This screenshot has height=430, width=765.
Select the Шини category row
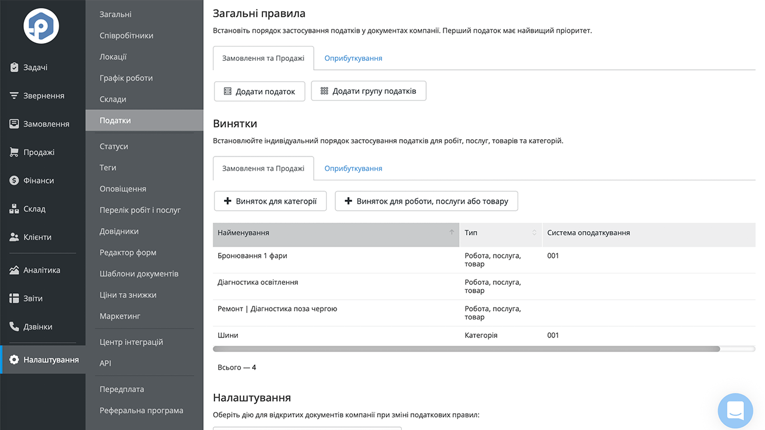[484, 336]
